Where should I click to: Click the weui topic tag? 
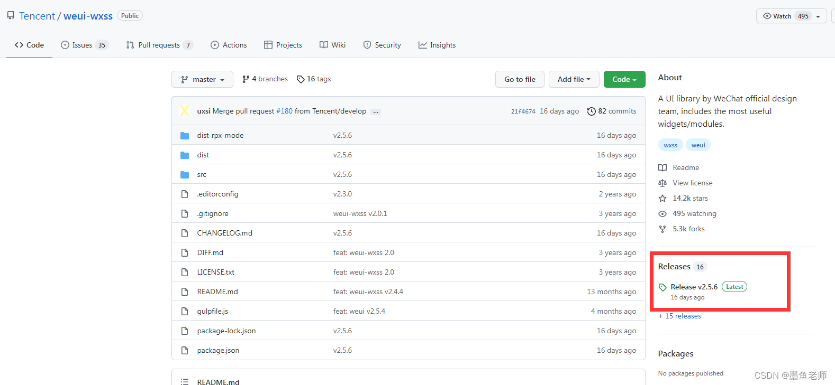pyautogui.click(x=698, y=145)
